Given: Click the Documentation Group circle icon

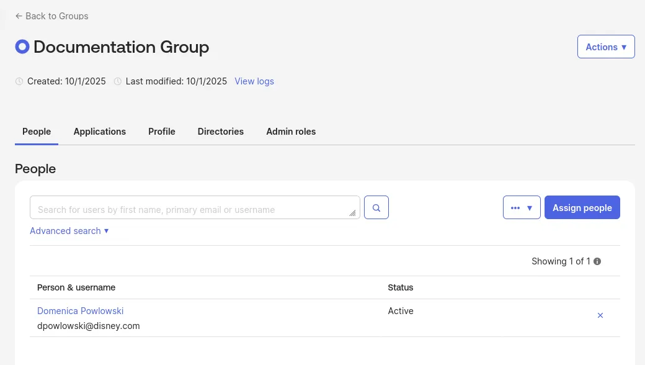Looking at the screenshot, I should (x=22, y=47).
